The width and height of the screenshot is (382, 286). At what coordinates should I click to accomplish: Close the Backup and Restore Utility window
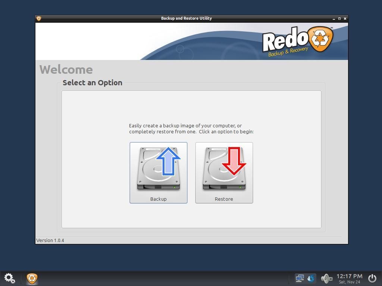(345, 19)
